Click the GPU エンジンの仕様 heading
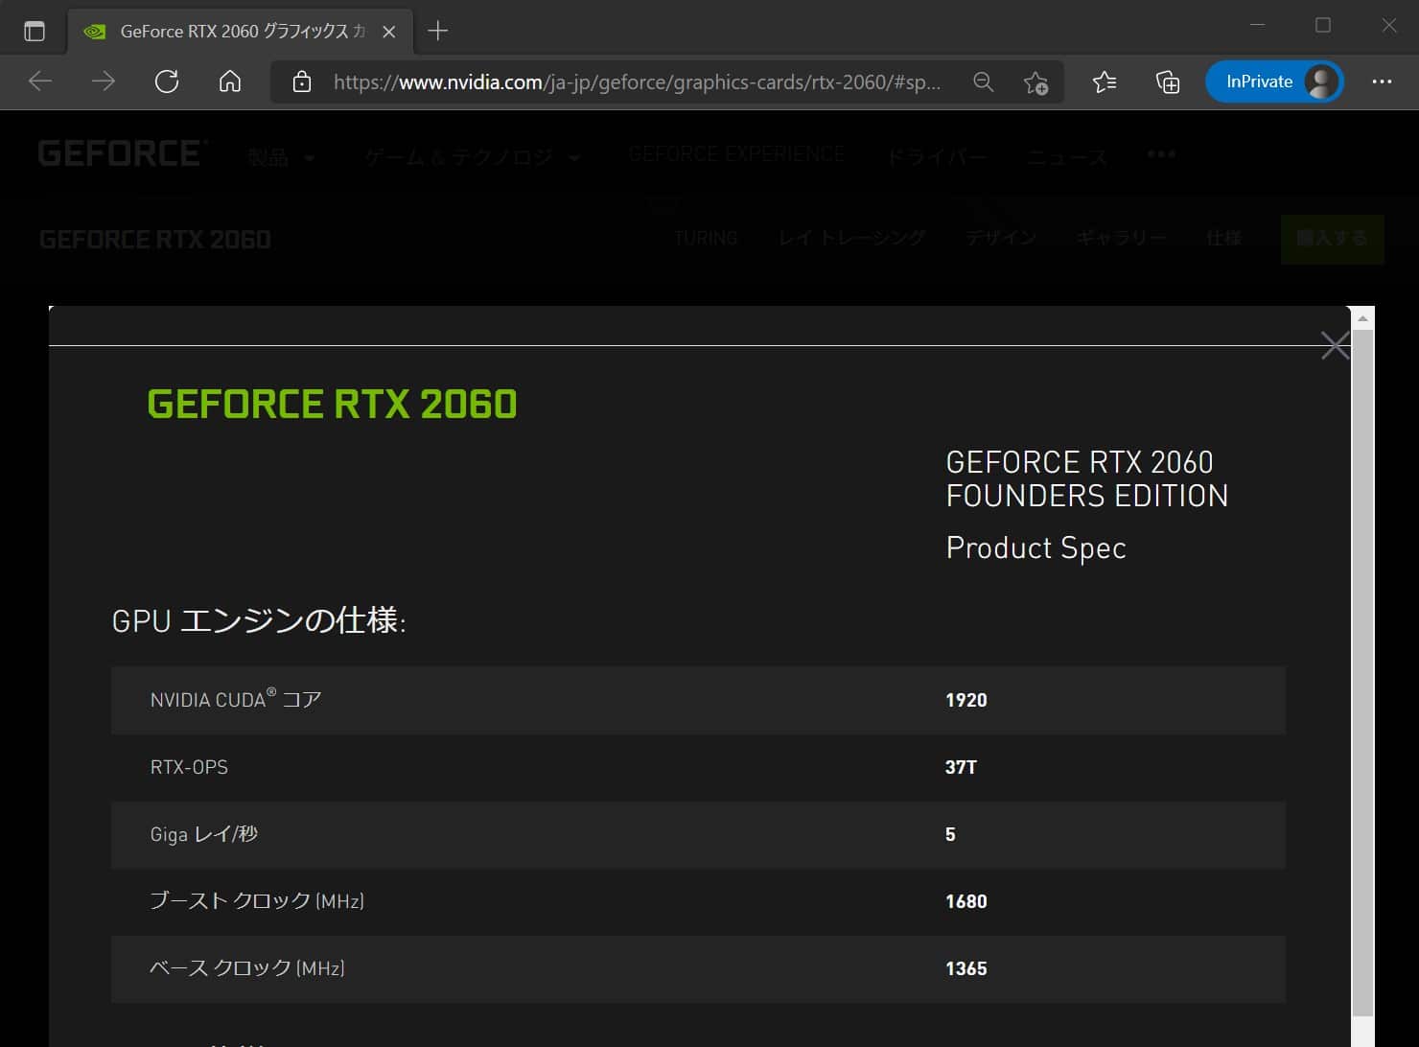1419x1047 pixels. pyautogui.click(x=259, y=620)
